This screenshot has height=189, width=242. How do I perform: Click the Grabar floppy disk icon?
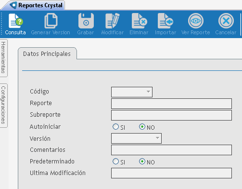pyautogui.click(x=86, y=21)
